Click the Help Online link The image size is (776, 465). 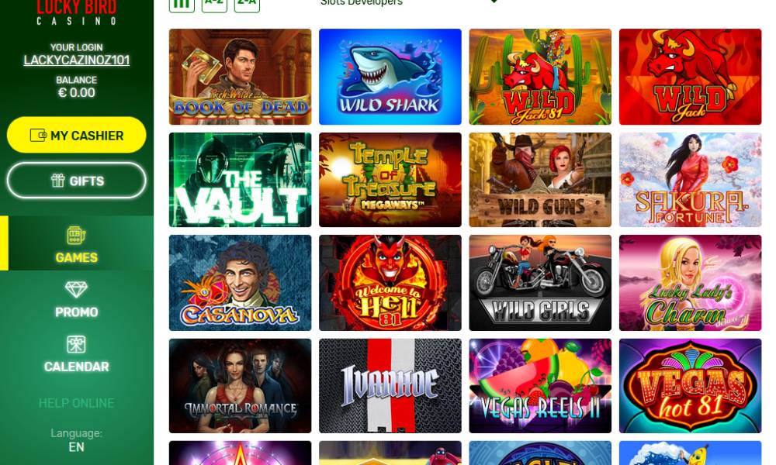(76, 403)
